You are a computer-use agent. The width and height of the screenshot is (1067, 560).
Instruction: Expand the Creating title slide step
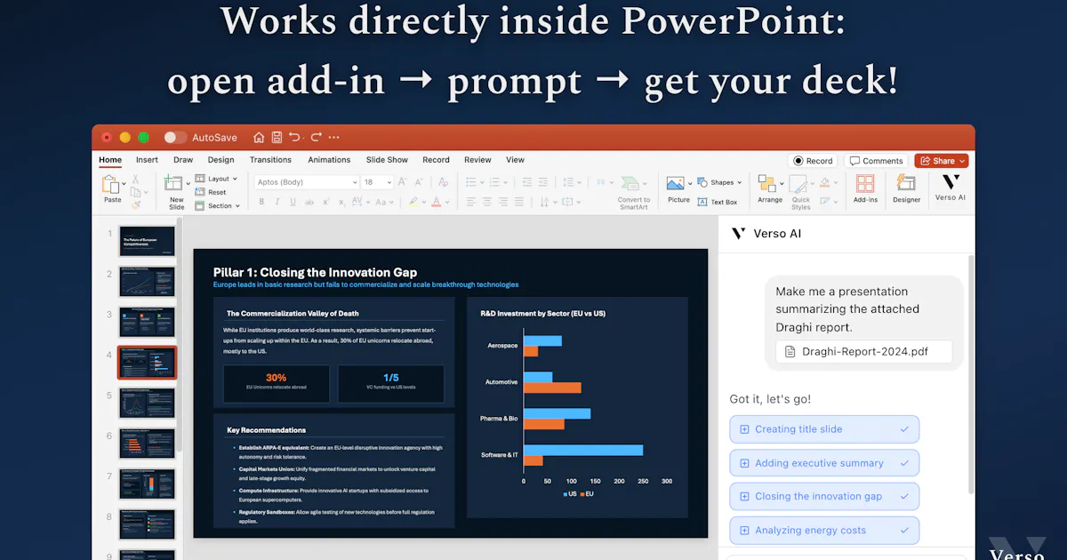(824, 429)
